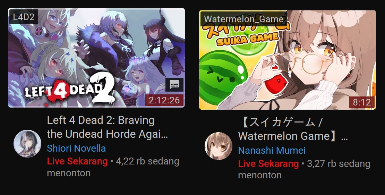Open the Suika Game stream thumbnail

point(287,60)
